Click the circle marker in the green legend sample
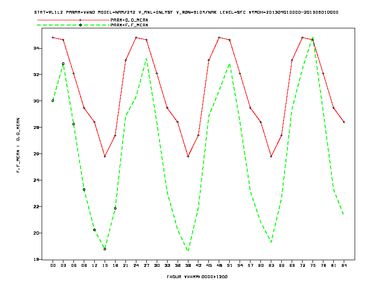This screenshot has width=375, height=289. tap(80, 25)
